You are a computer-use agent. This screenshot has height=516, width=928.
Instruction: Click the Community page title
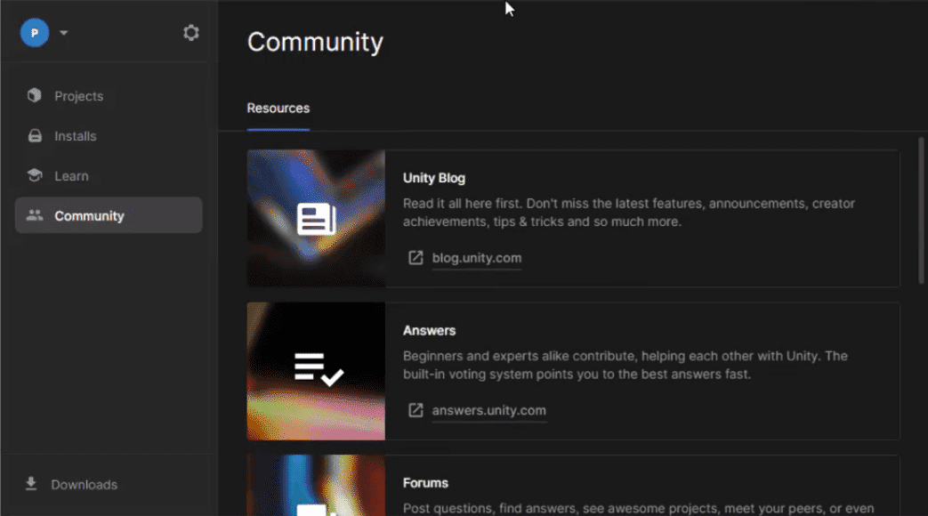pos(315,42)
